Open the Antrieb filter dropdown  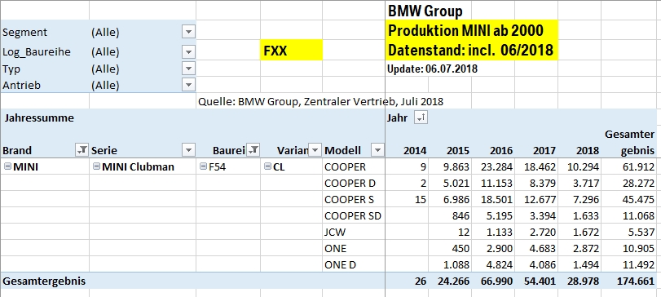pos(188,85)
